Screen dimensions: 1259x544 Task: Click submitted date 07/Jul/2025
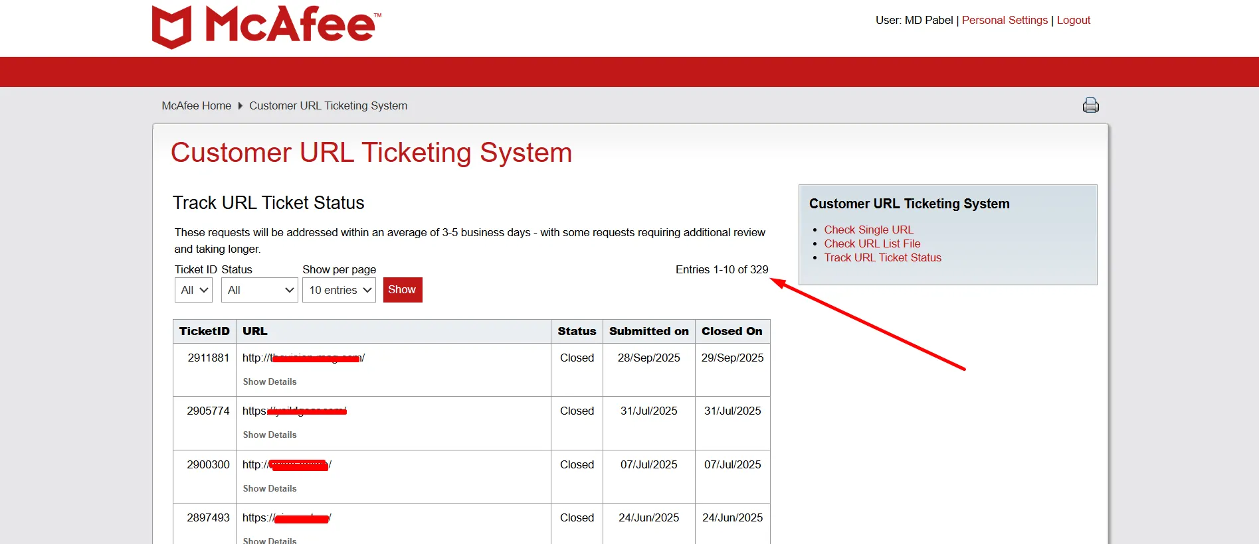649,464
